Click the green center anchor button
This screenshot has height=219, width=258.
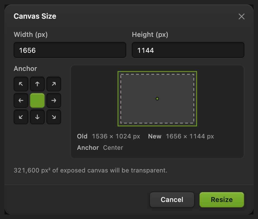(x=37, y=100)
